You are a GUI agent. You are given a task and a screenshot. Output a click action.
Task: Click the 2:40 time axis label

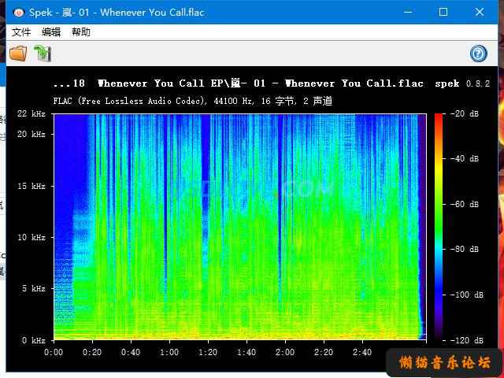(x=362, y=352)
